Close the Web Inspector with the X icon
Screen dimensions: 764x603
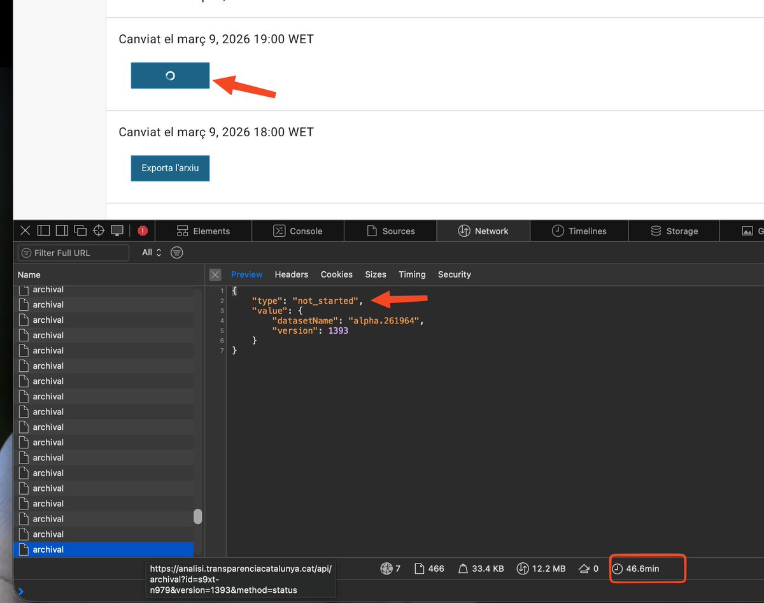point(25,231)
